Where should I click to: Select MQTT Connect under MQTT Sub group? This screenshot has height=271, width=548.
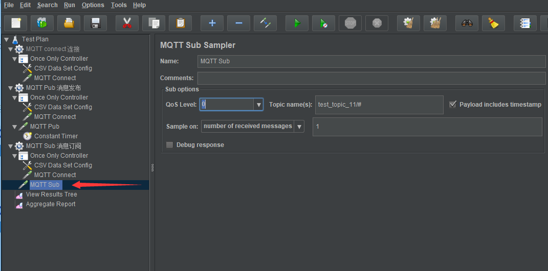pyautogui.click(x=55, y=175)
